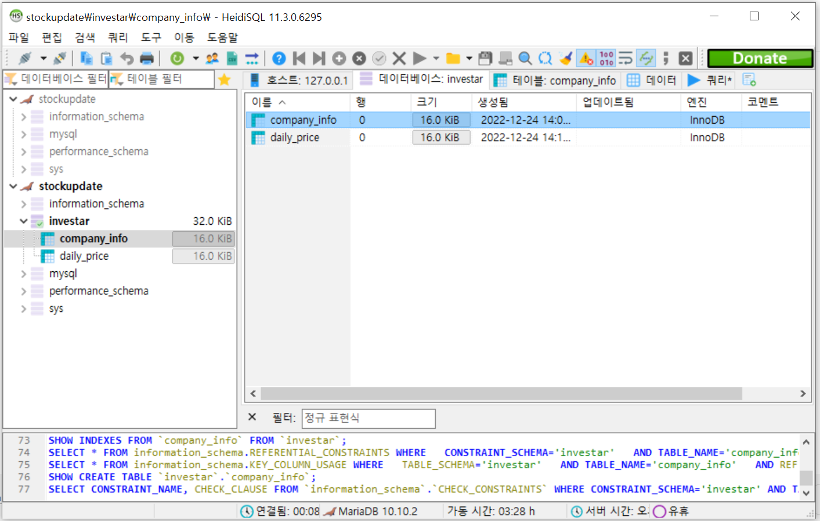Switch to the 데이터 tab

[652, 80]
